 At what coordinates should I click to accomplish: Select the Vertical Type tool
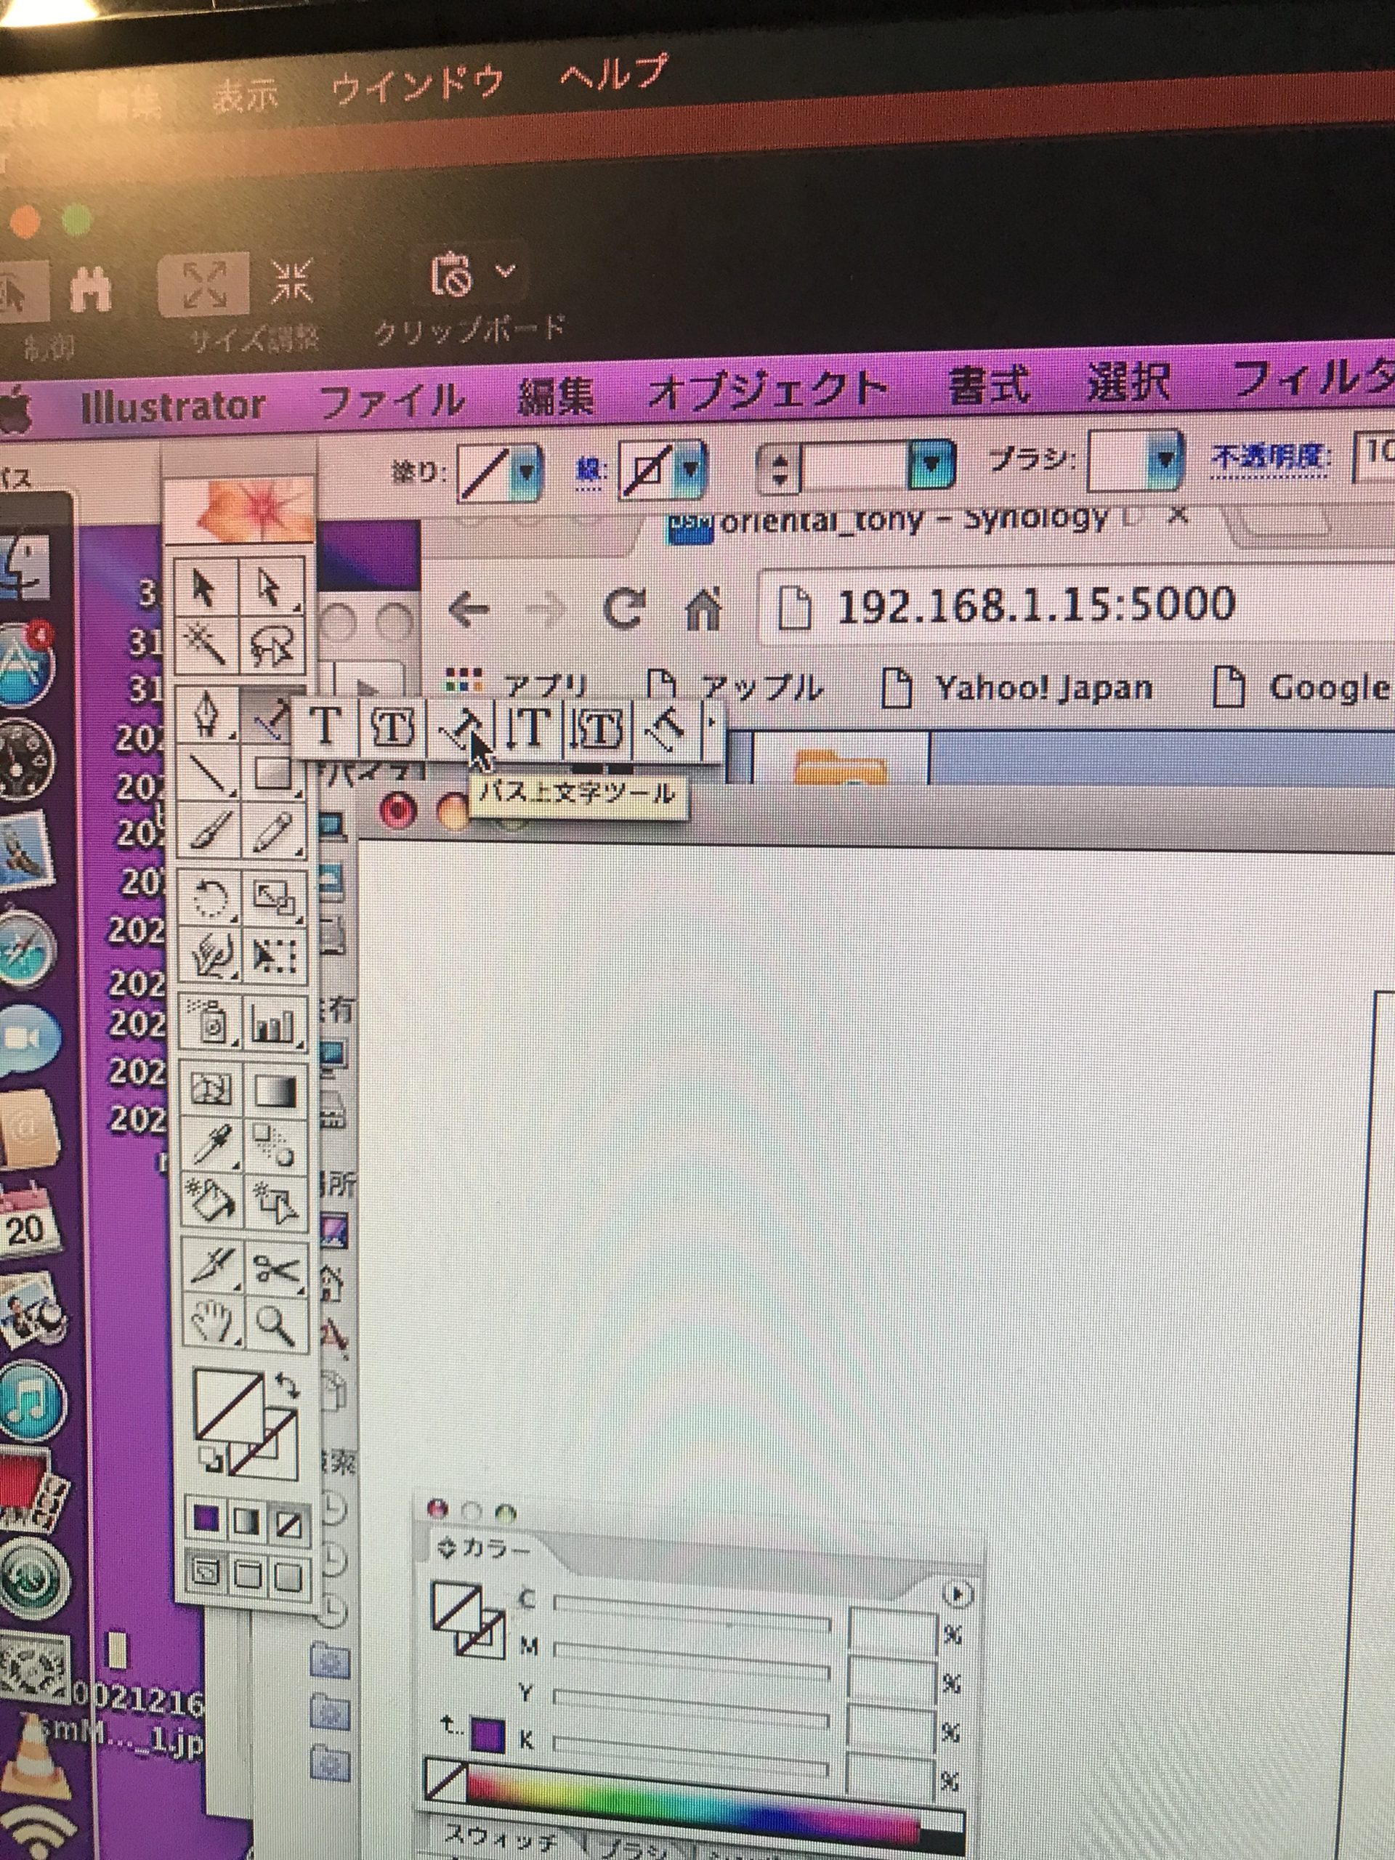(527, 728)
